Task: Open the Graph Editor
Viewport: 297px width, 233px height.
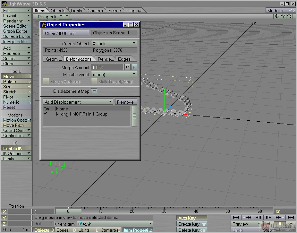Action: (x=16, y=31)
